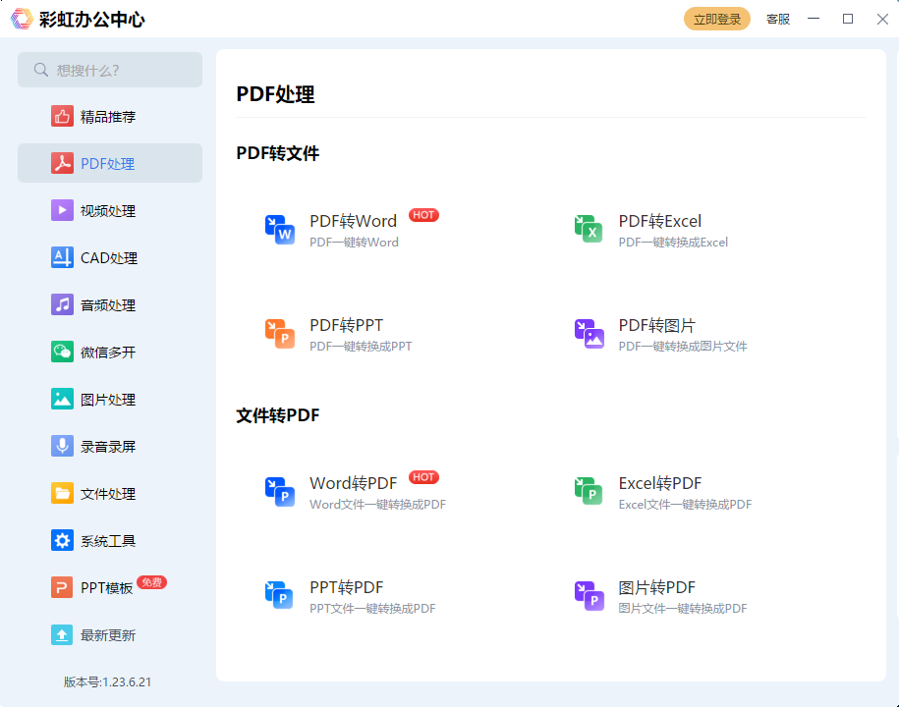The height and width of the screenshot is (707, 899).
Task: Click the thumbs-up icon for 精品推荐
Action: 62,116
